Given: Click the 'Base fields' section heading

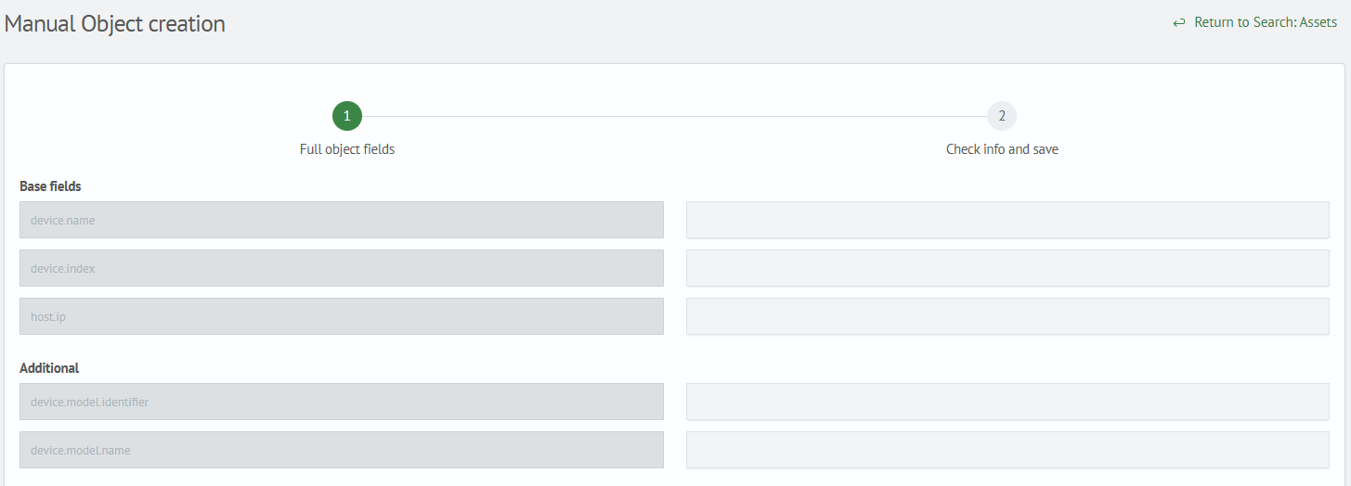Looking at the screenshot, I should (x=50, y=186).
